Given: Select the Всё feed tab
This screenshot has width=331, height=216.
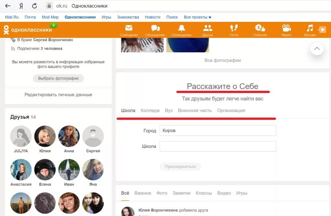Looking at the screenshot, I should [x=125, y=193].
